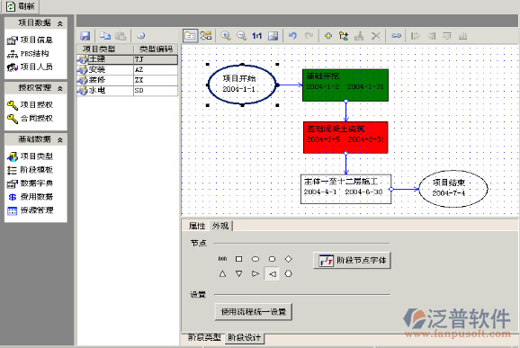520x348 pixels.
Task: Click the zoom out magnifier icon
Action: pyautogui.click(x=241, y=36)
